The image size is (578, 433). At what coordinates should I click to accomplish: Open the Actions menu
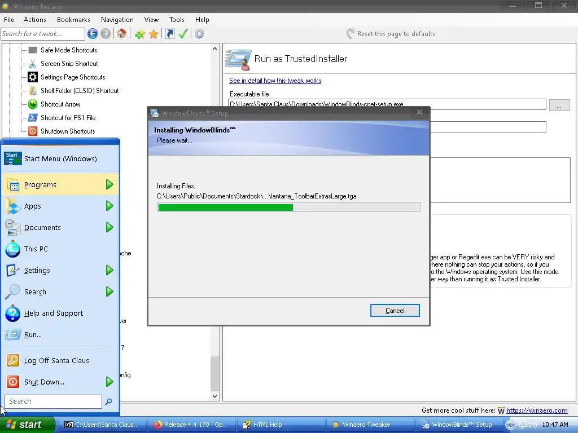(x=34, y=20)
